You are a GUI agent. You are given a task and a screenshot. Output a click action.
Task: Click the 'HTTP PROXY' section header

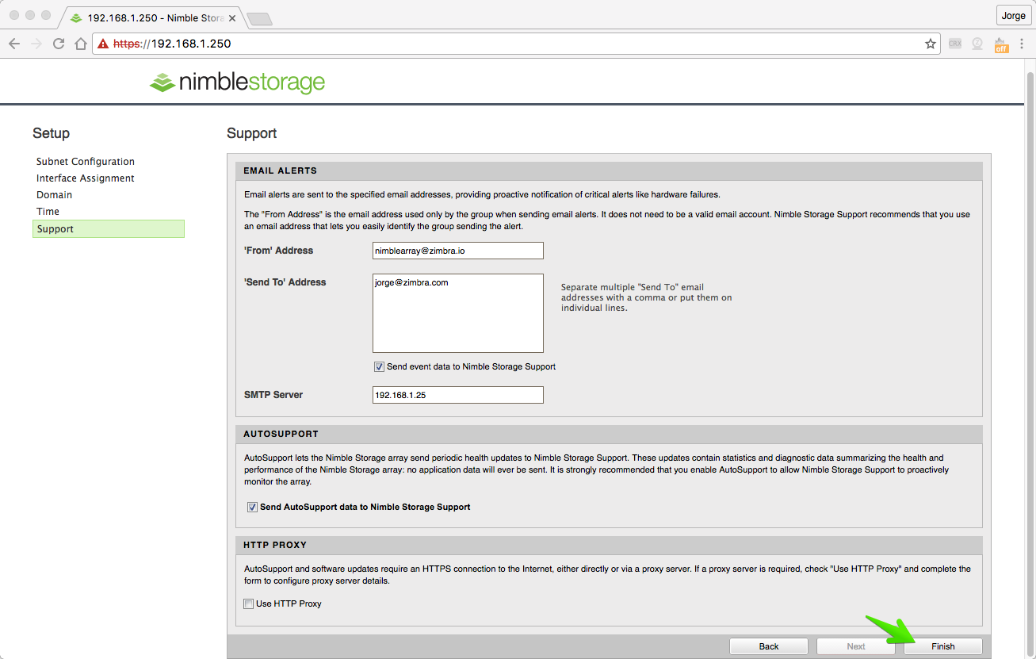pyautogui.click(x=609, y=546)
